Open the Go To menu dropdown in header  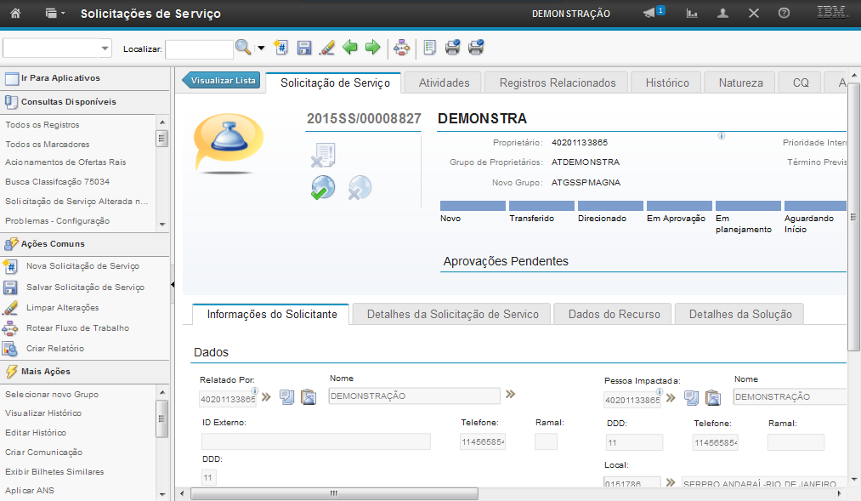click(56, 14)
